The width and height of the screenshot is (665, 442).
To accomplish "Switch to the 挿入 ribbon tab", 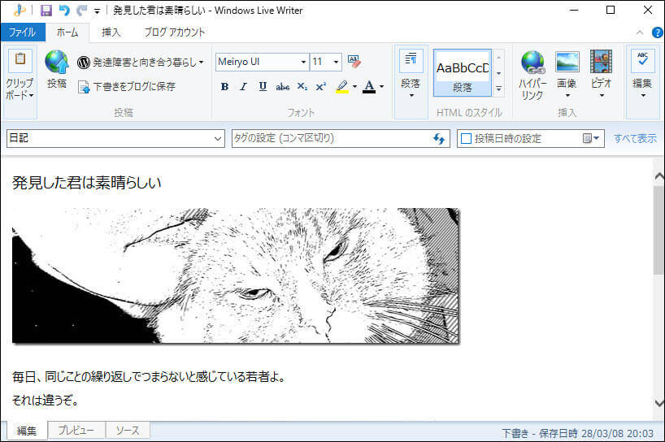I will coord(111,32).
